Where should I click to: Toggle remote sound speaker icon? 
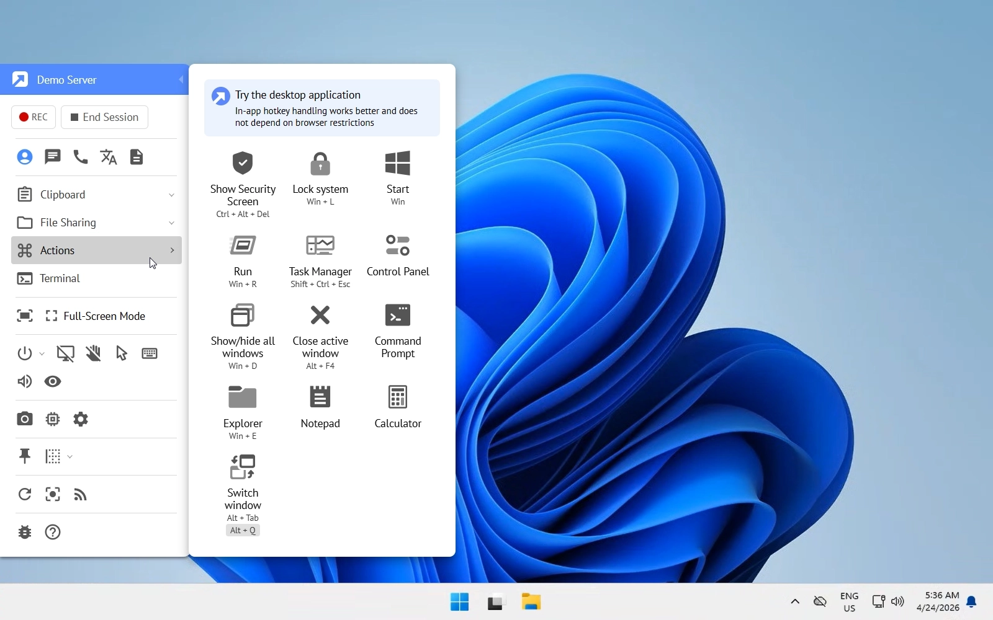tap(25, 382)
